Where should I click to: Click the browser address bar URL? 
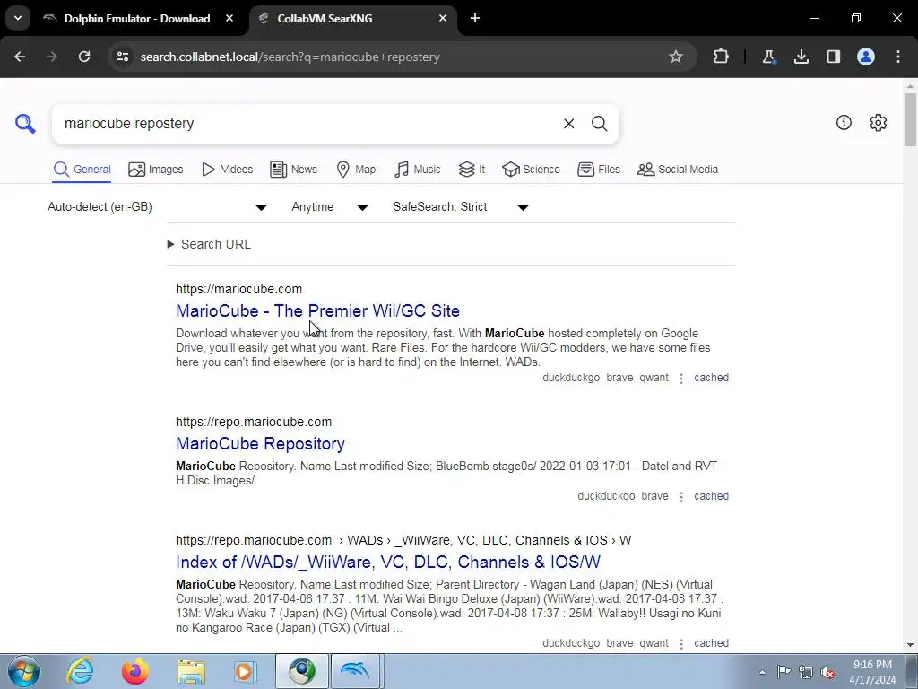(290, 57)
